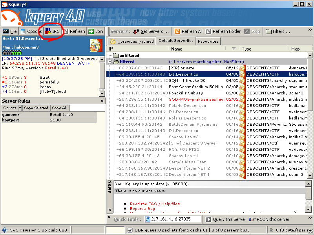The width and height of the screenshot is (314, 235).
Task: Select BattleDomain Pyromania server
Action: point(207,124)
